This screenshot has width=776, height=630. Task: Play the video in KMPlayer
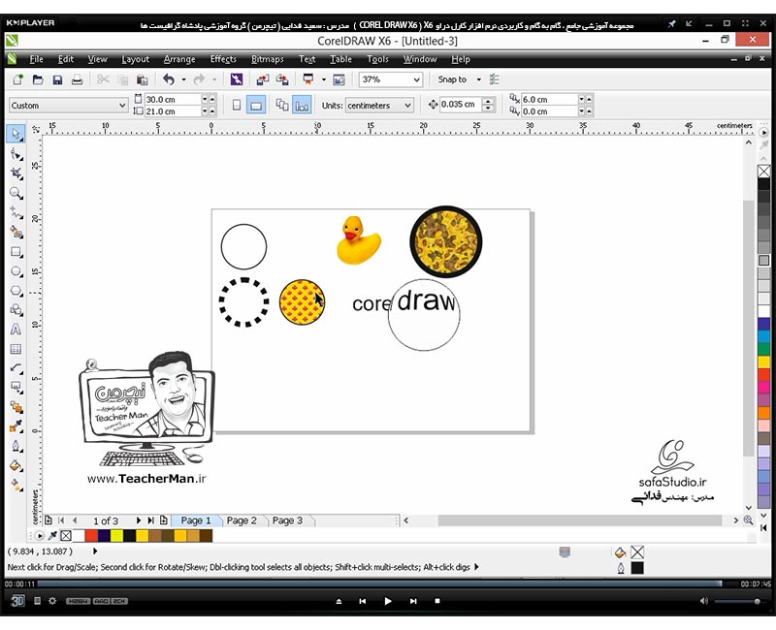click(x=388, y=601)
